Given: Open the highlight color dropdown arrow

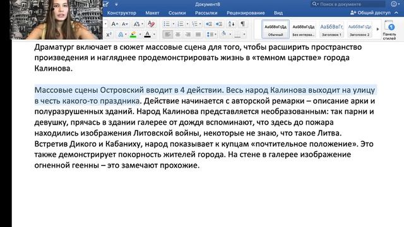Looking at the screenshot, I should [140, 35].
